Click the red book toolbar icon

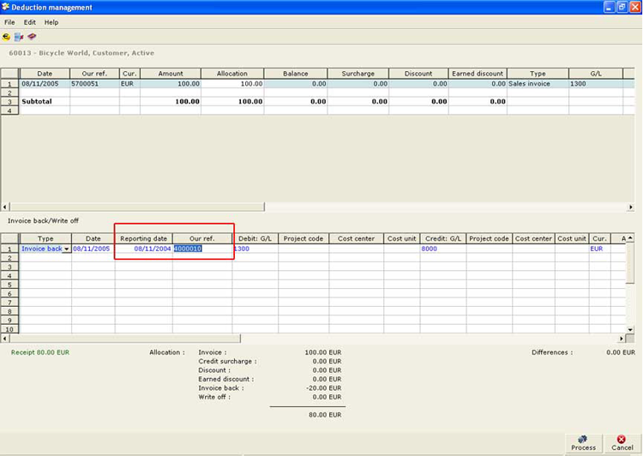coord(32,37)
